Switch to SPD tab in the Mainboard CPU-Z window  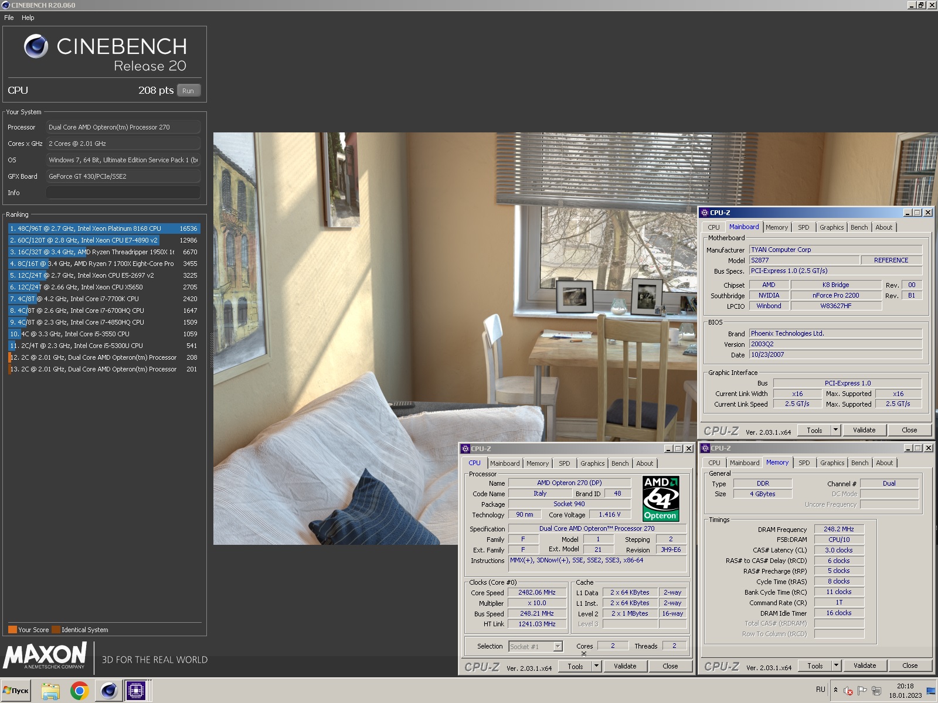point(804,227)
